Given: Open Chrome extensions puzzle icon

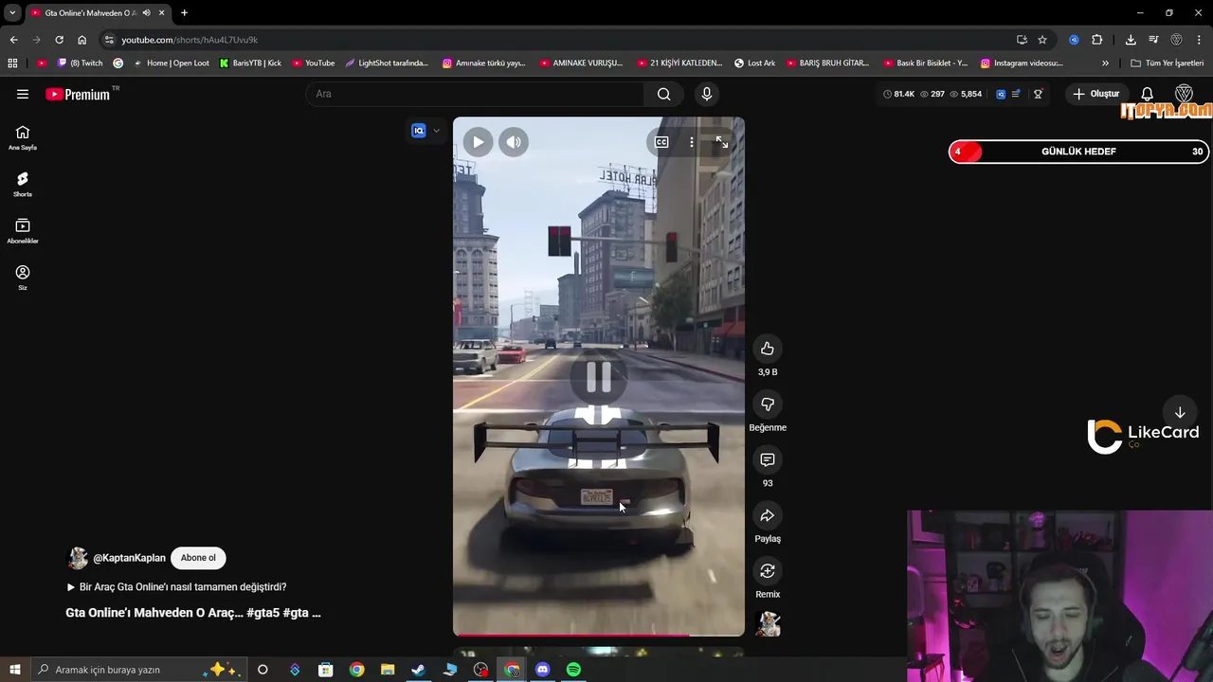Looking at the screenshot, I should pyautogui.click(x=1097, y=40).
